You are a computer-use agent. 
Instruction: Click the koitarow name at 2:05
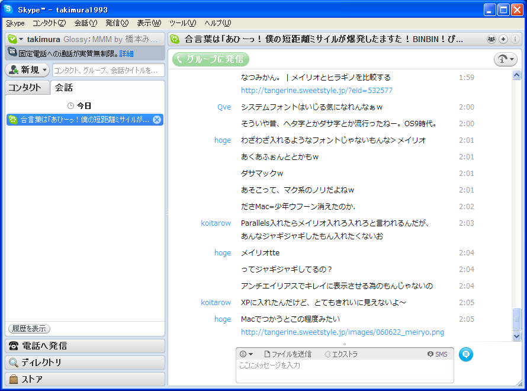pyautogui.click(x=216, y=303)
